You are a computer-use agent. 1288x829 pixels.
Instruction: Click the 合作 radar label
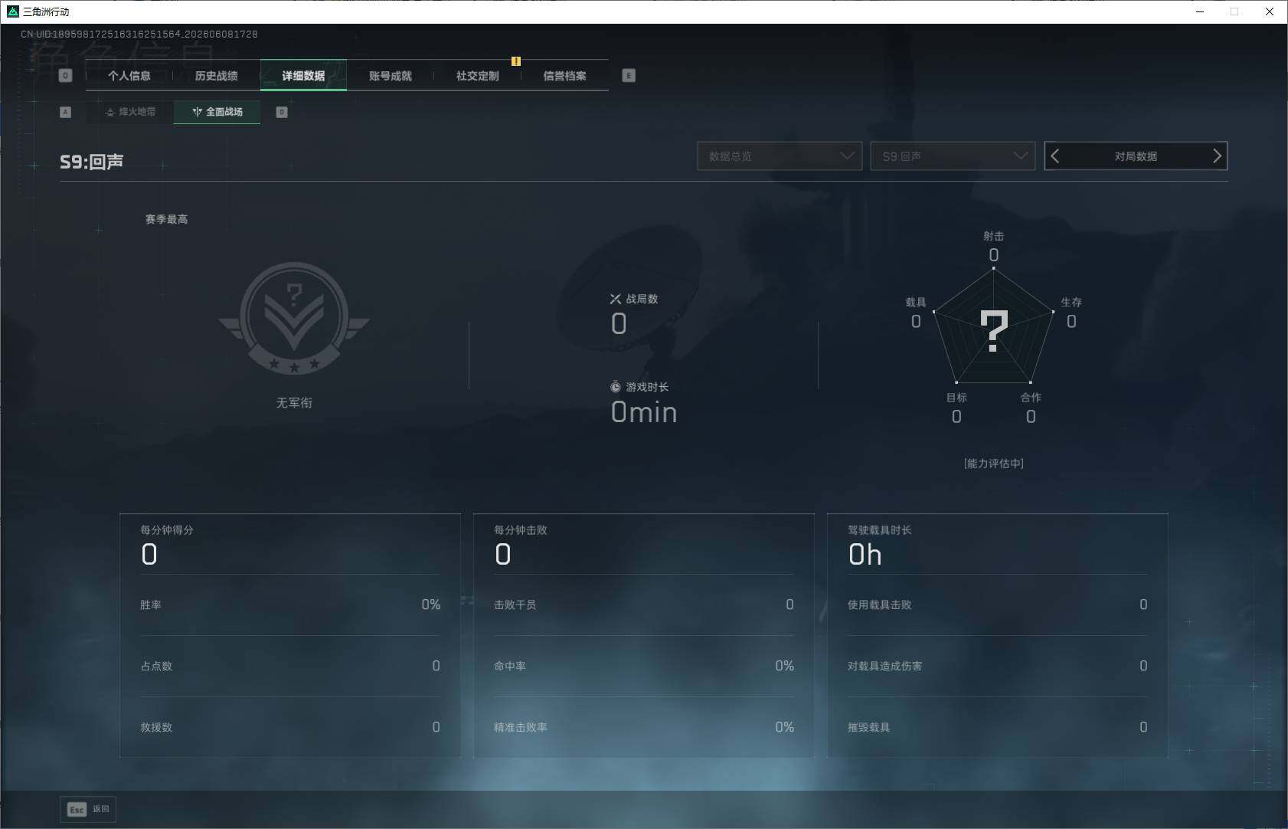(1031, 398)
